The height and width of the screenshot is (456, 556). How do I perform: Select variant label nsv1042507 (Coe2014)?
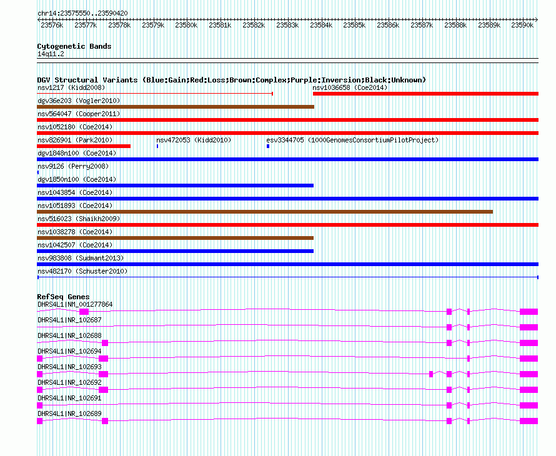[75, 245]
